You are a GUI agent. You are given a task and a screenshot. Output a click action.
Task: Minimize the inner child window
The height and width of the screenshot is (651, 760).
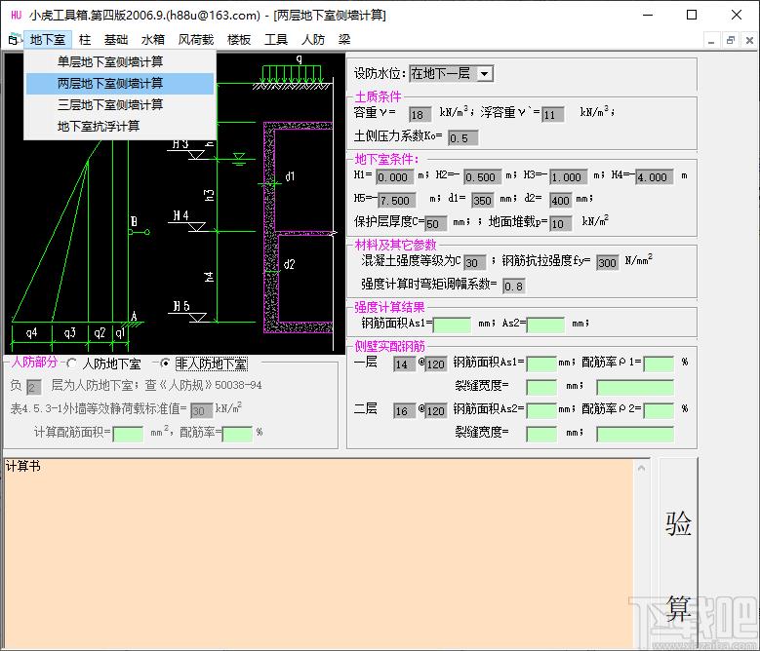click(711, 40)
